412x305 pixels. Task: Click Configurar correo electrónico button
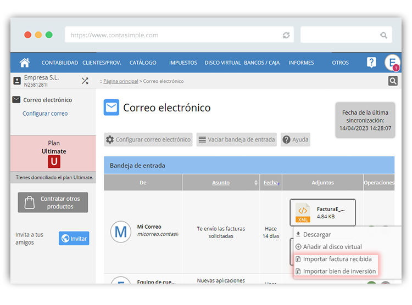[148, 139]
